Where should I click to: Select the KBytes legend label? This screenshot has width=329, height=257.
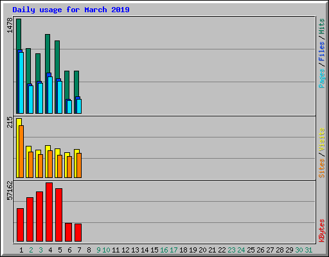click(x=322, y=231)
